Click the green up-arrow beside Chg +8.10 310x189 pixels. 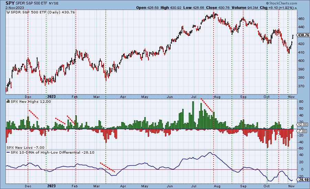[296, 8]
